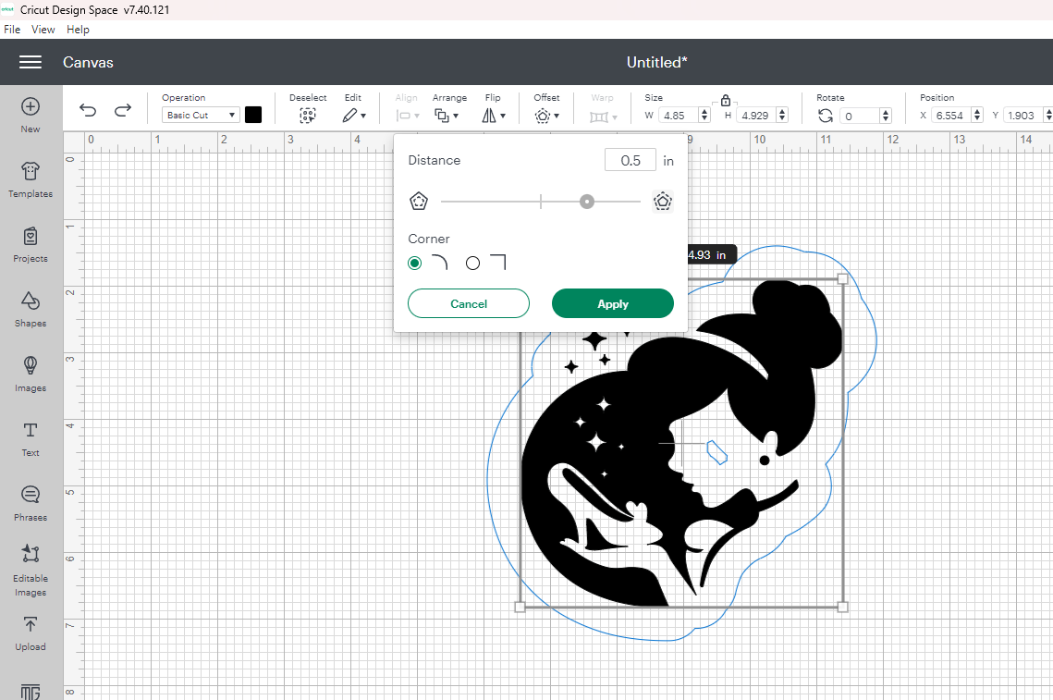Cancel the offset dialog
This screenshot has width=1053, height=700.
point(469,303)
